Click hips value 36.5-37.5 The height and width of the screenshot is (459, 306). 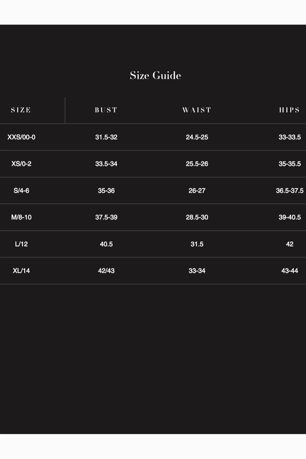click(x=290, y=191)
